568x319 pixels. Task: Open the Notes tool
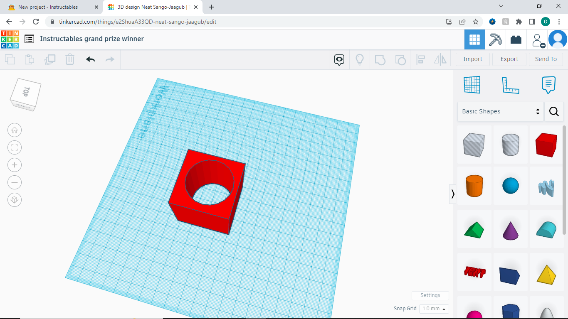tap(548, 84)
